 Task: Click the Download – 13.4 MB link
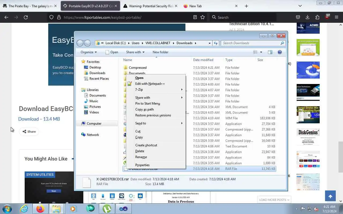tap(39, 119)
